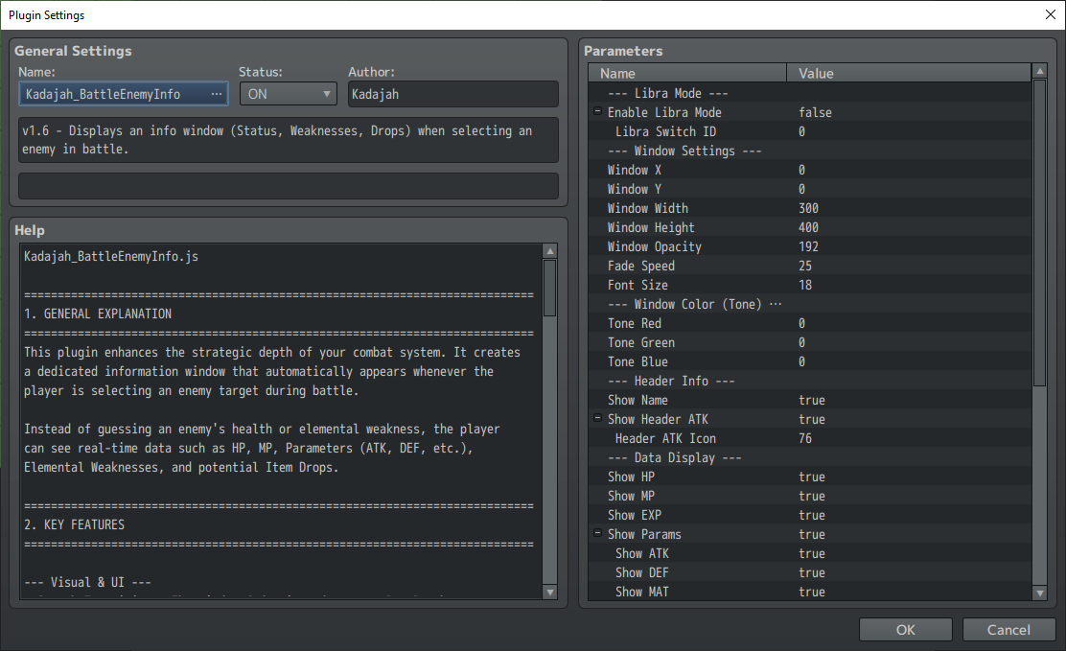
Task: Select the Show MAT parameter row
Action: (810, 592)
